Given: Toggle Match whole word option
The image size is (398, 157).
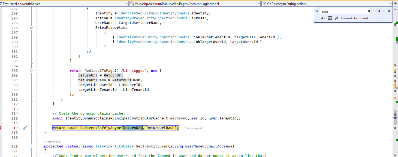Looking at the screenshot, I should tap(330, 18).
